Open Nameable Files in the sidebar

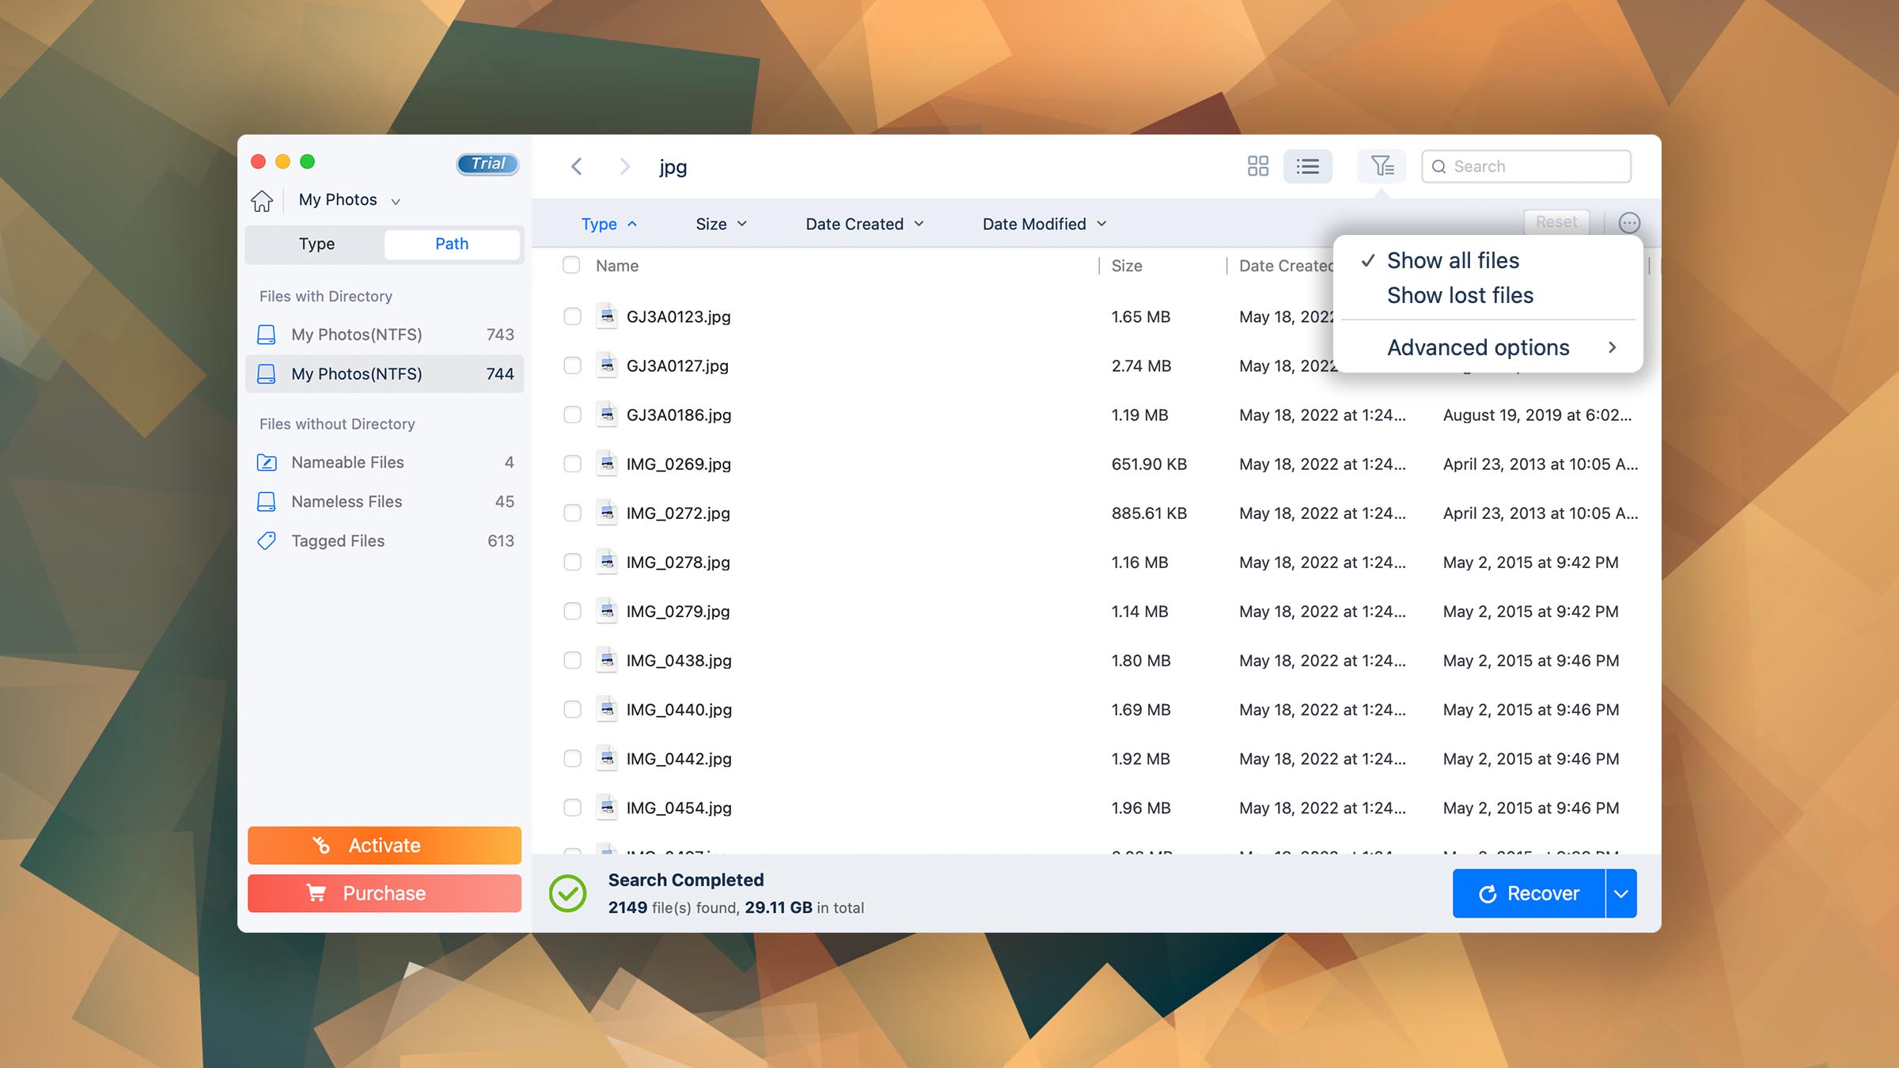click(385, 462)
